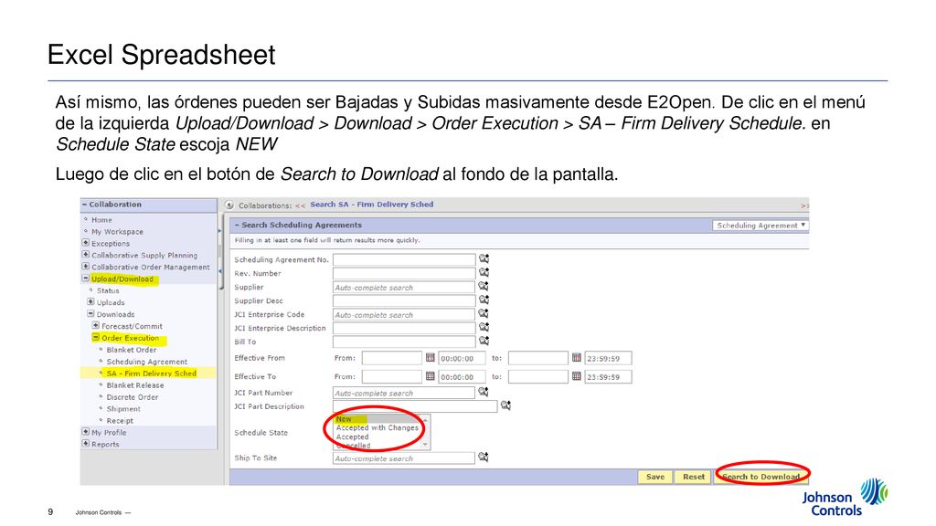Focus the JCI Part Number field
Image resolution: width=936 pixels, height=526 pixels.
coord(404,393)
